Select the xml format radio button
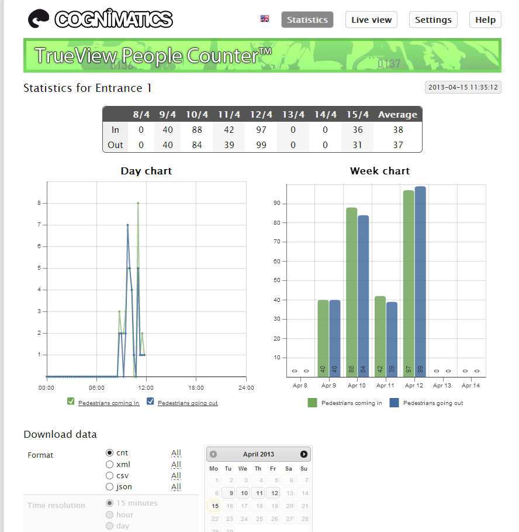519x532 pixels. [x=109, y=464]
